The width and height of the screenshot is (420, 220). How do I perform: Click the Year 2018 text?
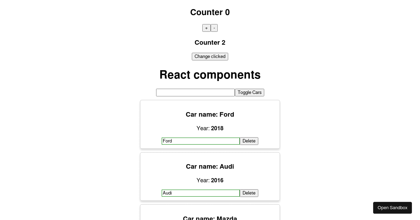pyautogui.click(x=210, y=129)
